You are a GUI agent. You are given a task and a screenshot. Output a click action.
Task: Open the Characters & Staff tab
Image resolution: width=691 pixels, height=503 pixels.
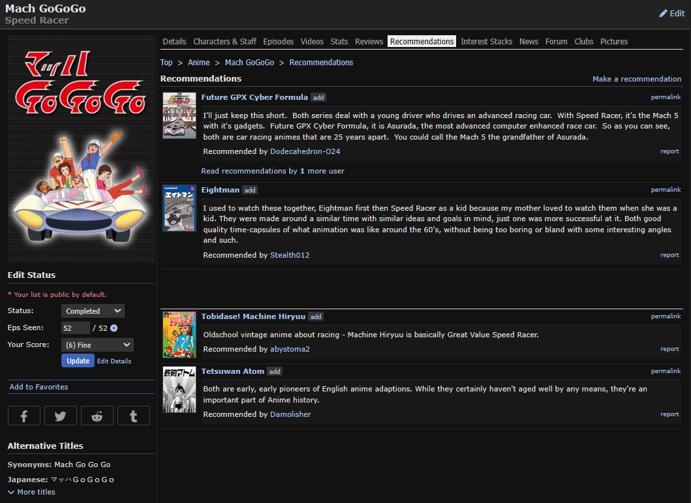point(224,41)
